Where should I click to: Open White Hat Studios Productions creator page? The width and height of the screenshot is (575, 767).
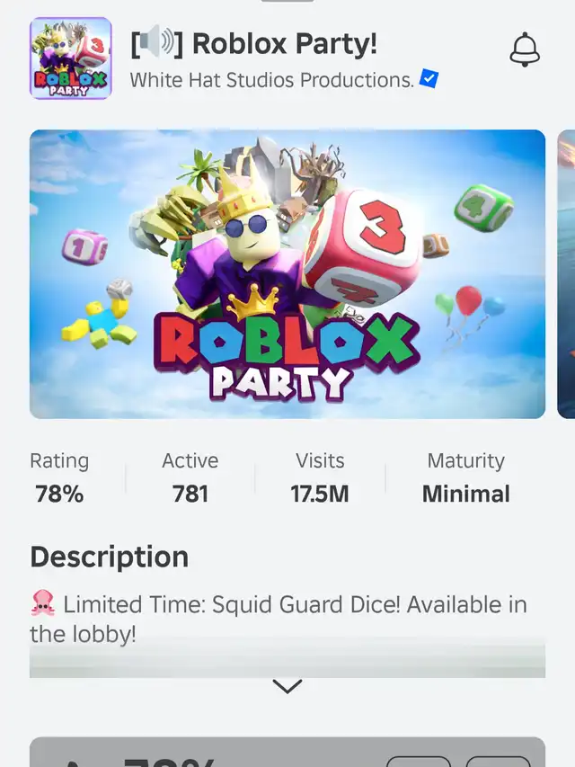coord(272,80)
